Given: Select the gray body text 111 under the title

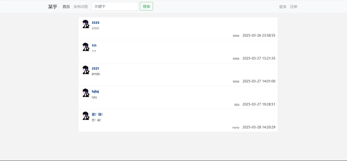Looking at the screenshot, I should click(x=94, y=51).
